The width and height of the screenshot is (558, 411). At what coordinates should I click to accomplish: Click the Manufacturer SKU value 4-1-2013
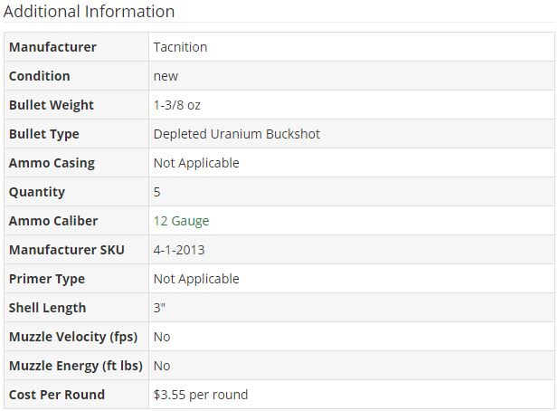point(179,250)
